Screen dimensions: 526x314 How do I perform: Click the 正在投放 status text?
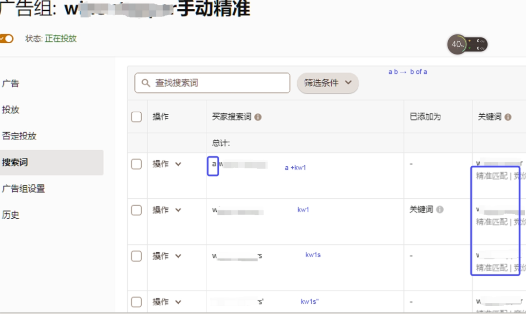pyautogui.click(x=61, y=38)
